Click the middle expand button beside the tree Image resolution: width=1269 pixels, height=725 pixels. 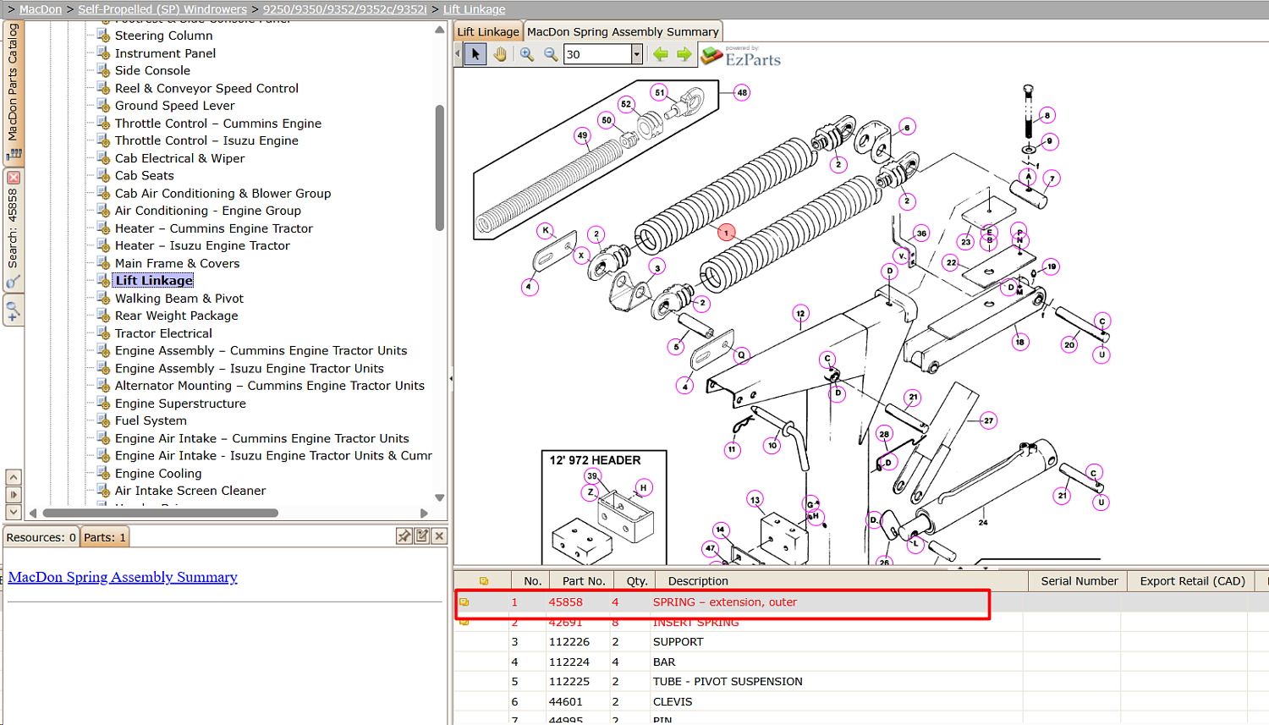click(14, 494)
